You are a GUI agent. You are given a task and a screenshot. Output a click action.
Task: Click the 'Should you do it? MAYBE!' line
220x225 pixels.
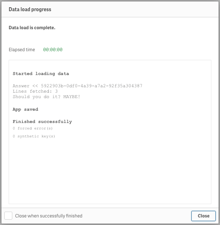[46, 97]
